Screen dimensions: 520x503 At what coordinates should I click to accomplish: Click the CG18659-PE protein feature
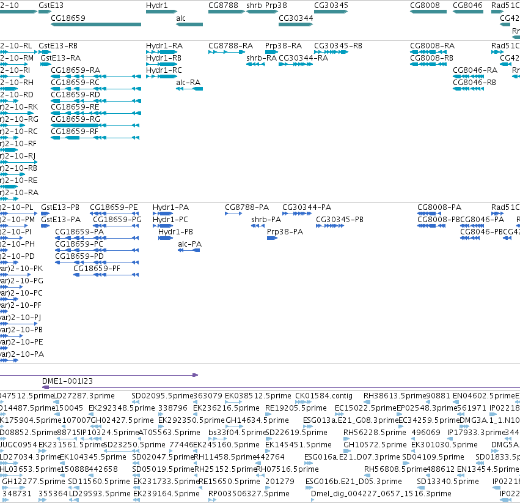[114, 214]
